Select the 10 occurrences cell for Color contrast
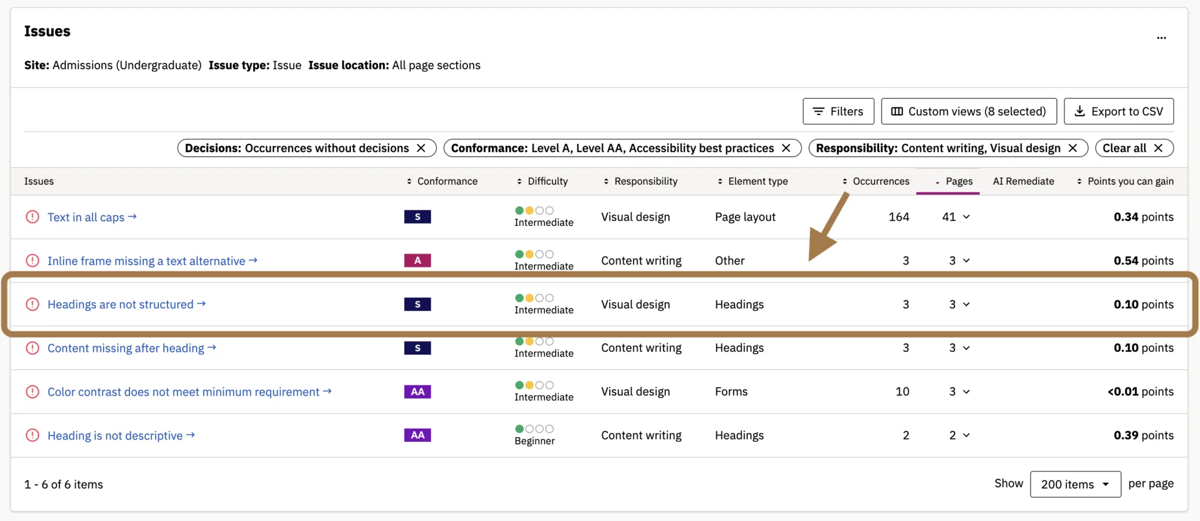This screenshot has height=521, width=1200. [902, 392]
